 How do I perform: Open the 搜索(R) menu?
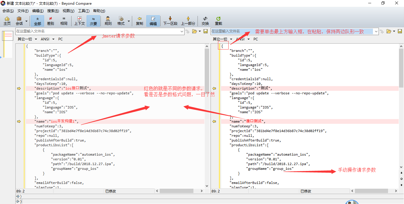(x=53, y=11)
